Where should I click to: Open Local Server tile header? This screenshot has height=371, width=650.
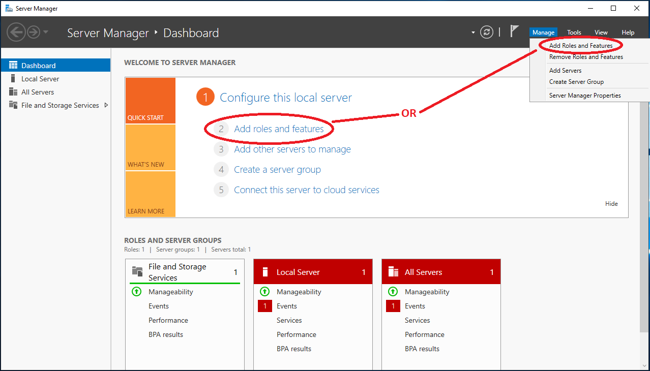pos(313,272)
